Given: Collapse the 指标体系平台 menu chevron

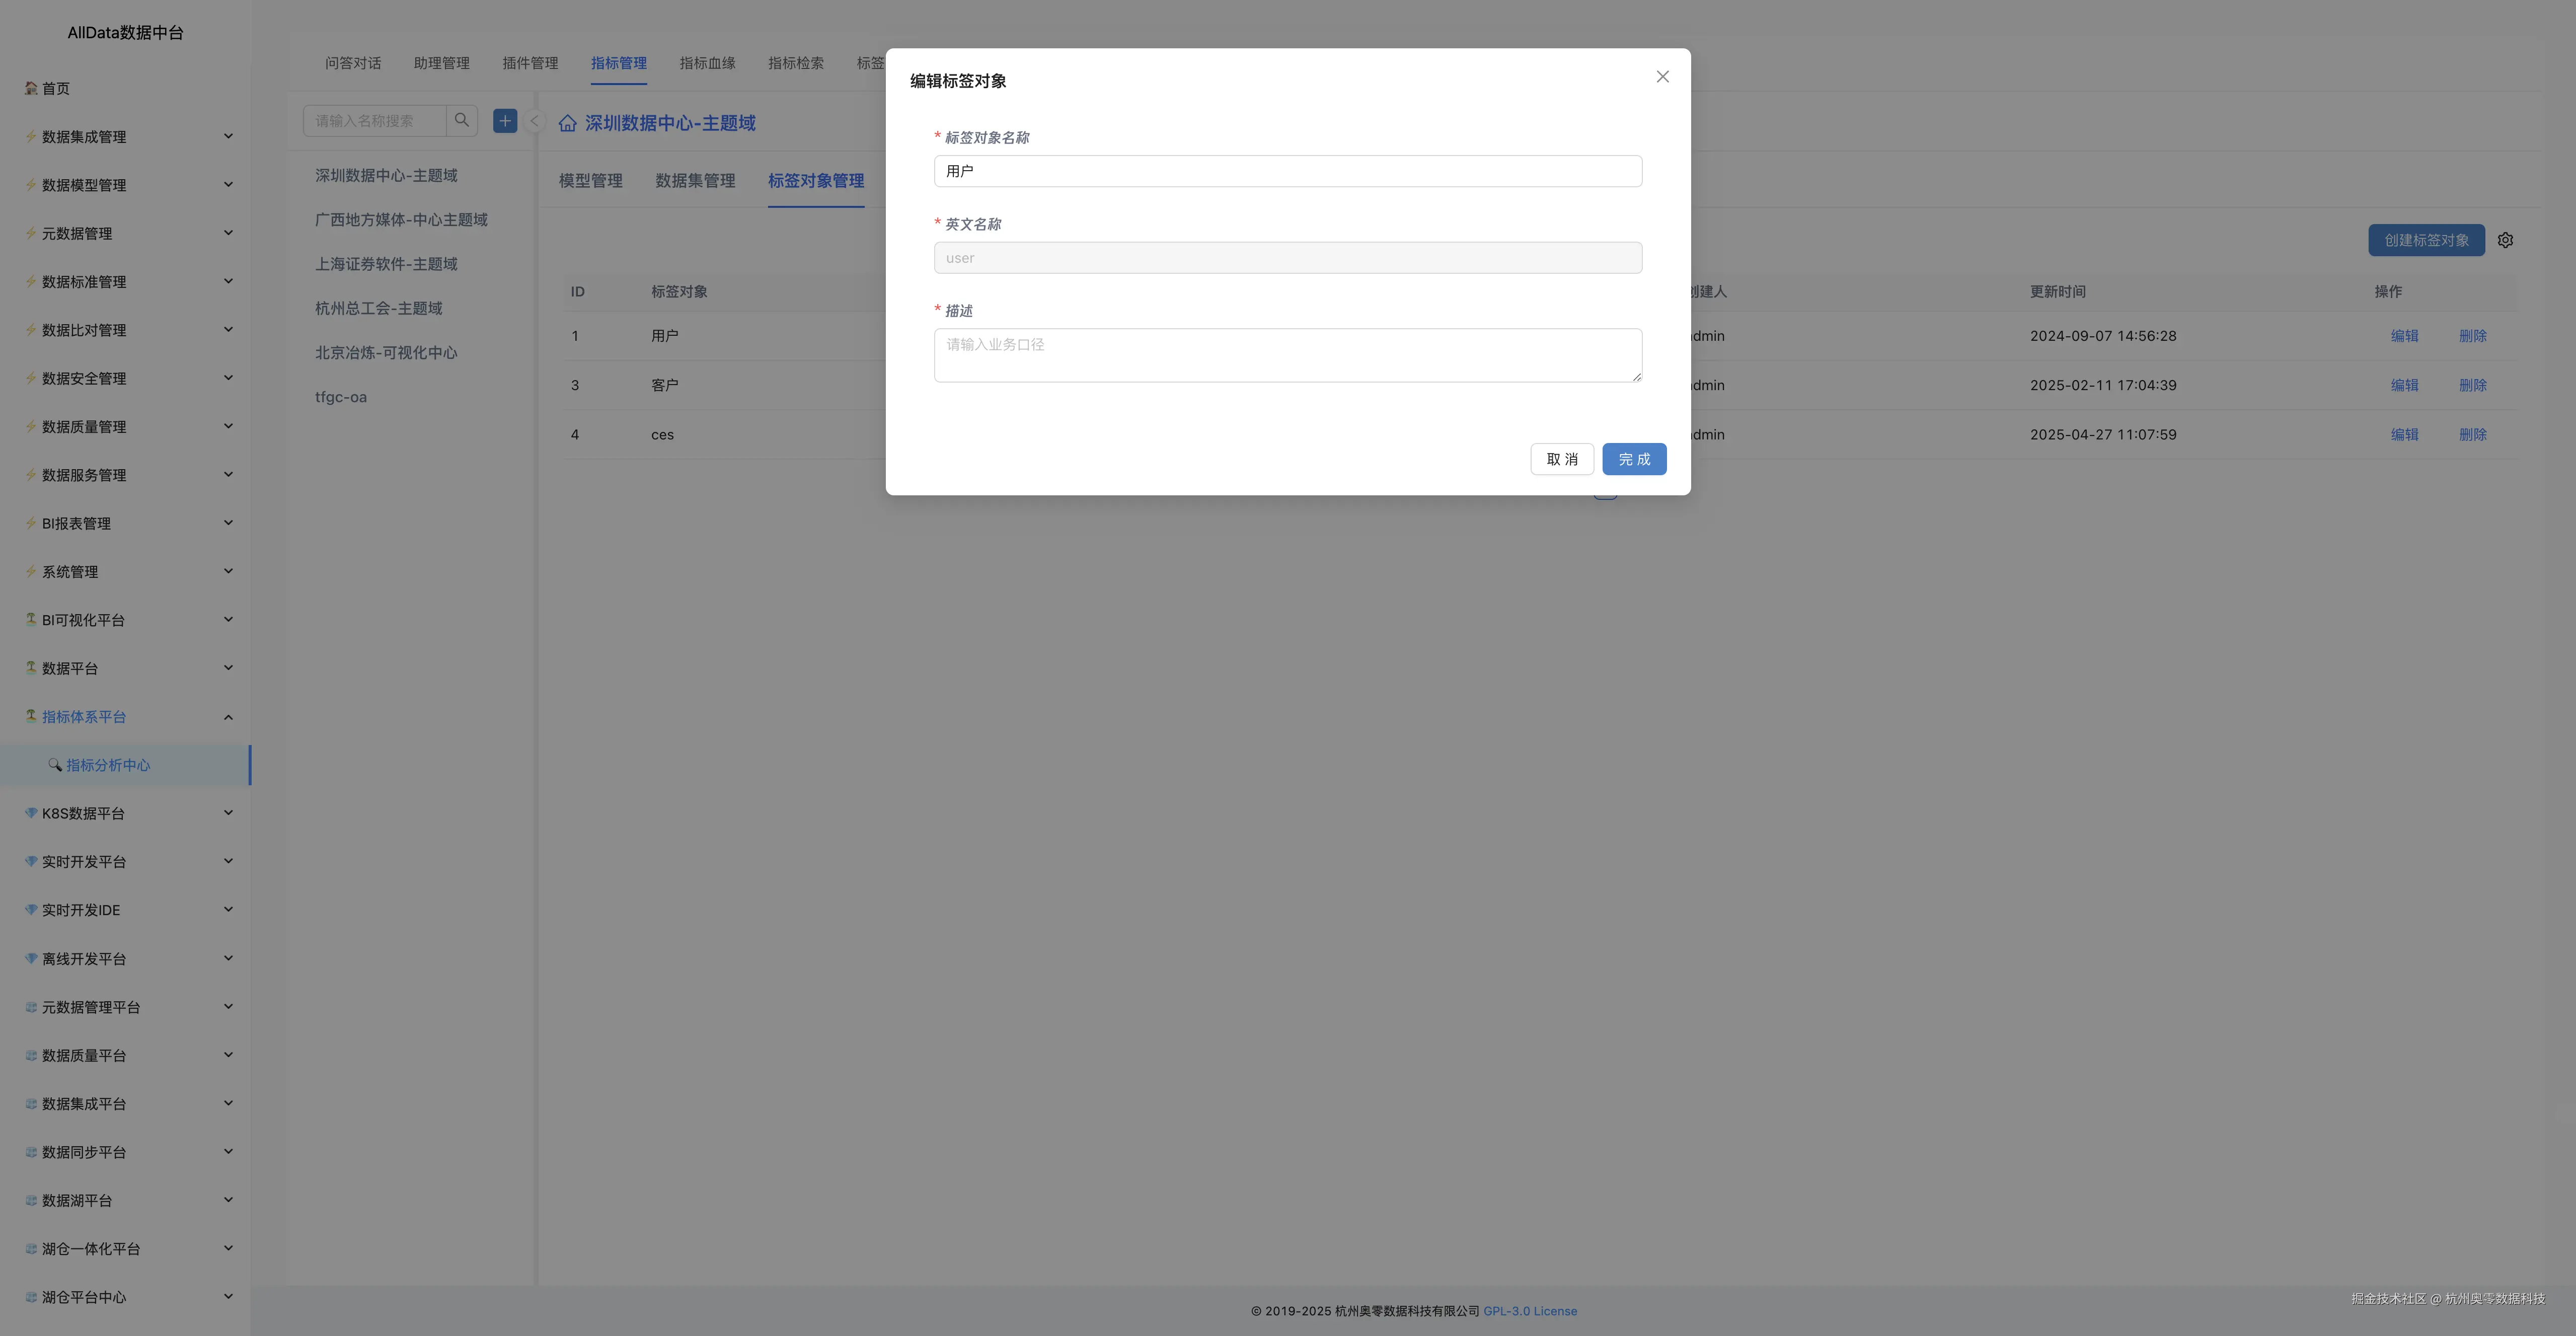Looking at the screenshot, I should coord(228,717).
